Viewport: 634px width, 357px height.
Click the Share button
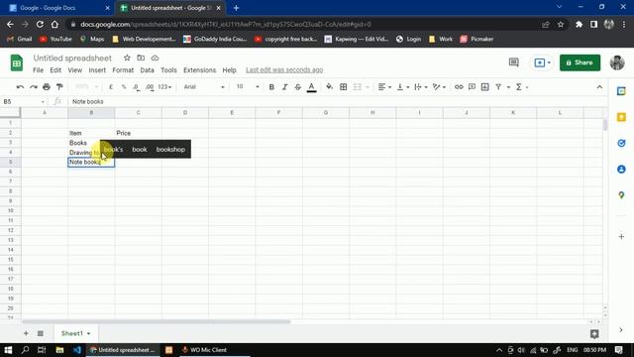(580, 62)
